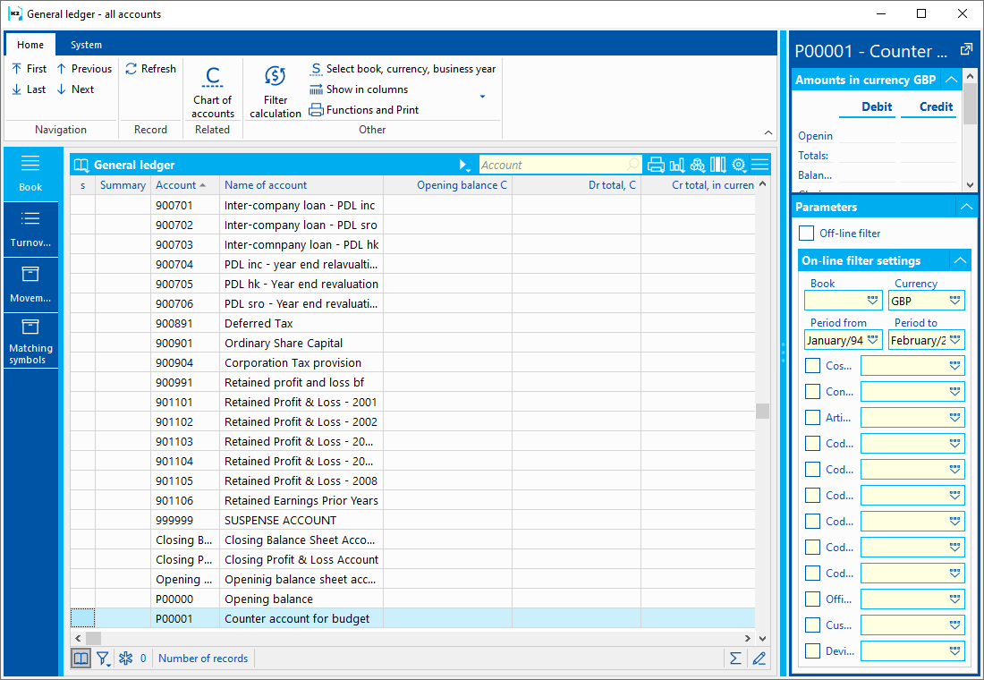Image resolution: width=984 pixels, height=680 pixels.
Task: Click in the Account search field
Action: point(553,165)
